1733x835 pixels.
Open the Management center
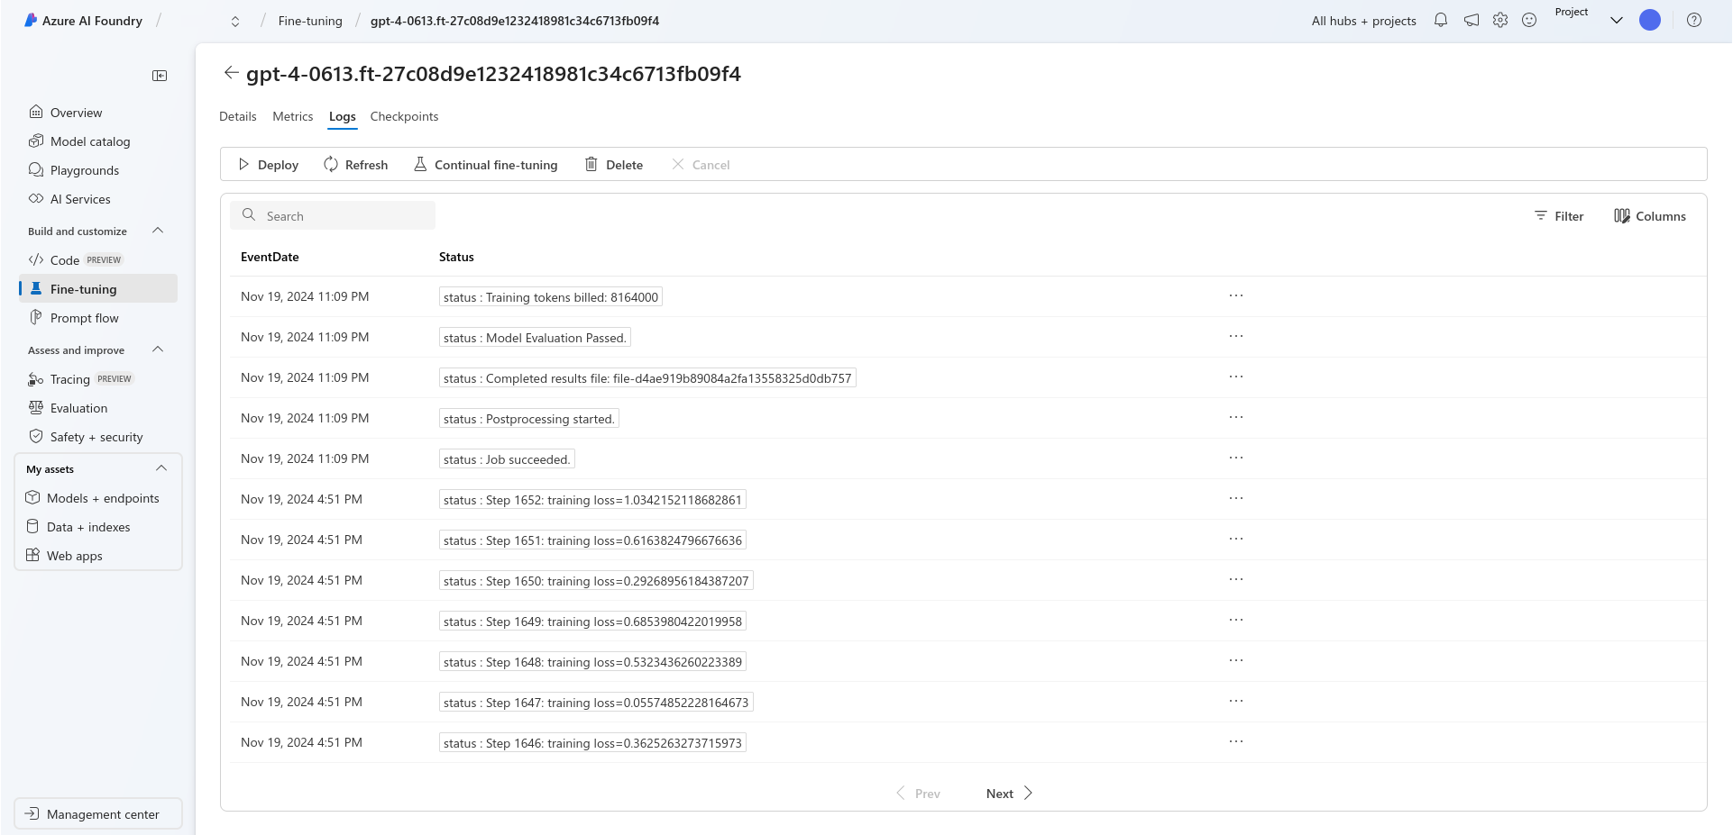coord(98,813)
